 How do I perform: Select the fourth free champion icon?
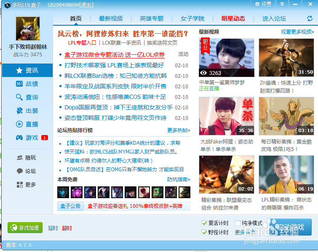(x=104, y=192)
